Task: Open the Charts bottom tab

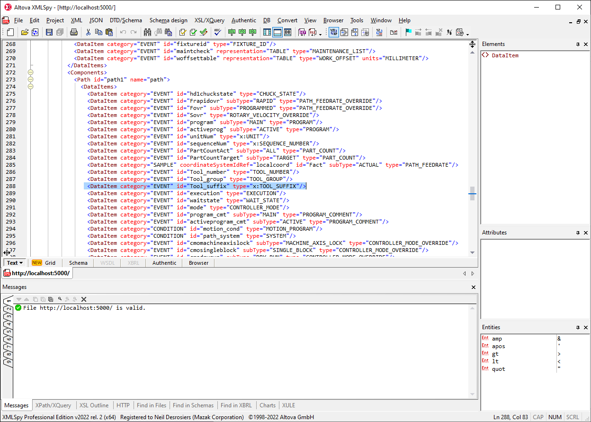Action: pos(268,405)
